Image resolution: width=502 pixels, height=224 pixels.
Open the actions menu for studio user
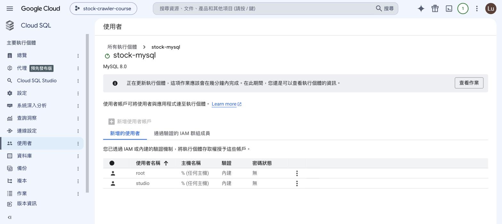click(x=297, y=183)
